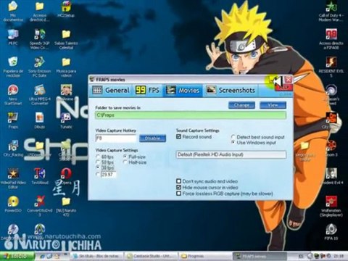Choose Half-size capture
The height and width of the screenshot is (261, 348).
(125, 162)
